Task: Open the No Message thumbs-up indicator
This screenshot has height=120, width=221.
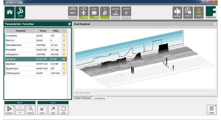Action: [x=177, y=13]
